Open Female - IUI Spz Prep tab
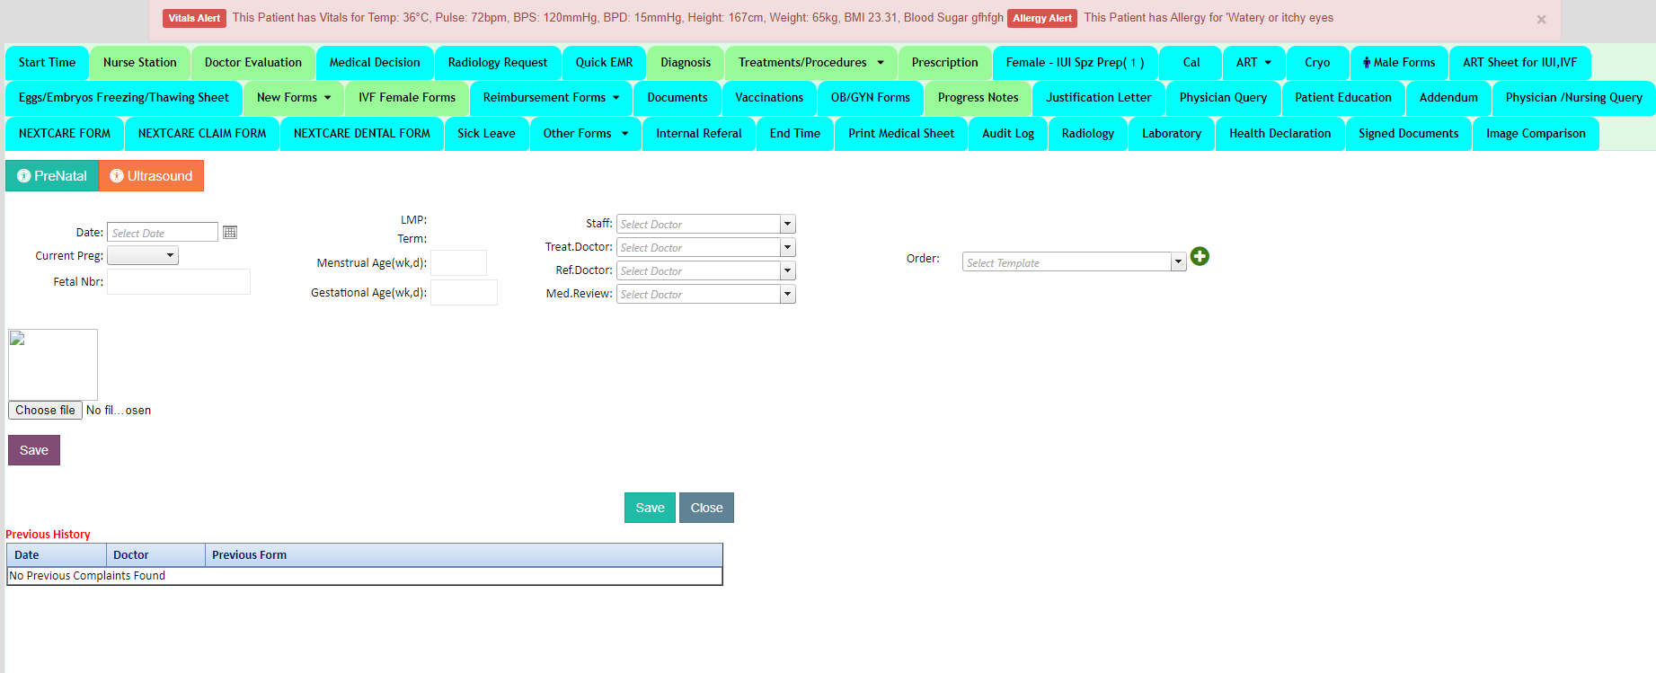The image size is (1656, 673). [1076, 63]
